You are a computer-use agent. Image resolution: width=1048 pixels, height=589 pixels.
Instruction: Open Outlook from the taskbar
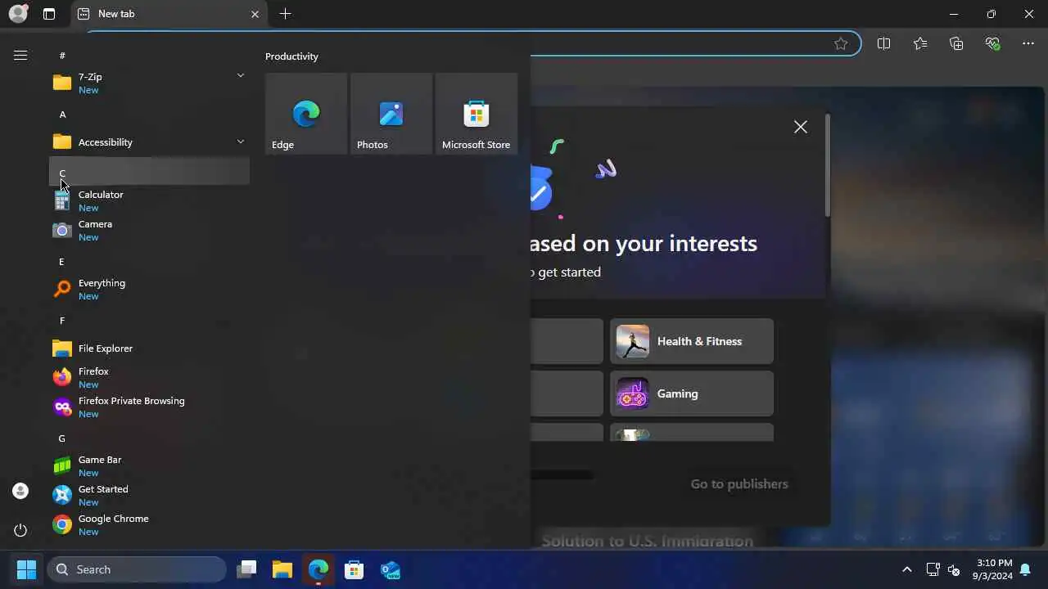click(x=391, y=569)
